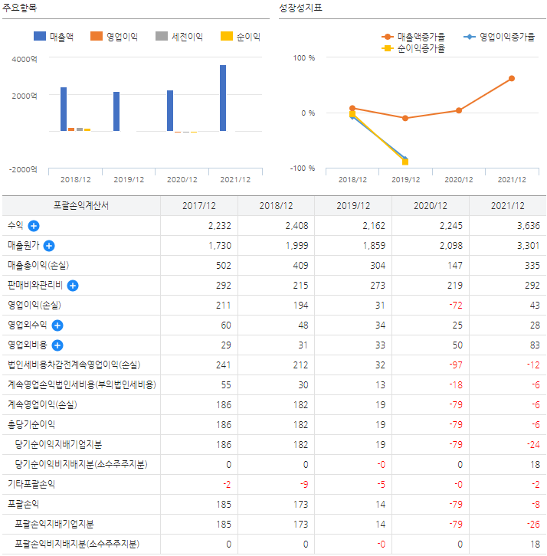Click the 2,408 revenue value for 2018/12
The image size is (547, 556).
pos(297,226)
